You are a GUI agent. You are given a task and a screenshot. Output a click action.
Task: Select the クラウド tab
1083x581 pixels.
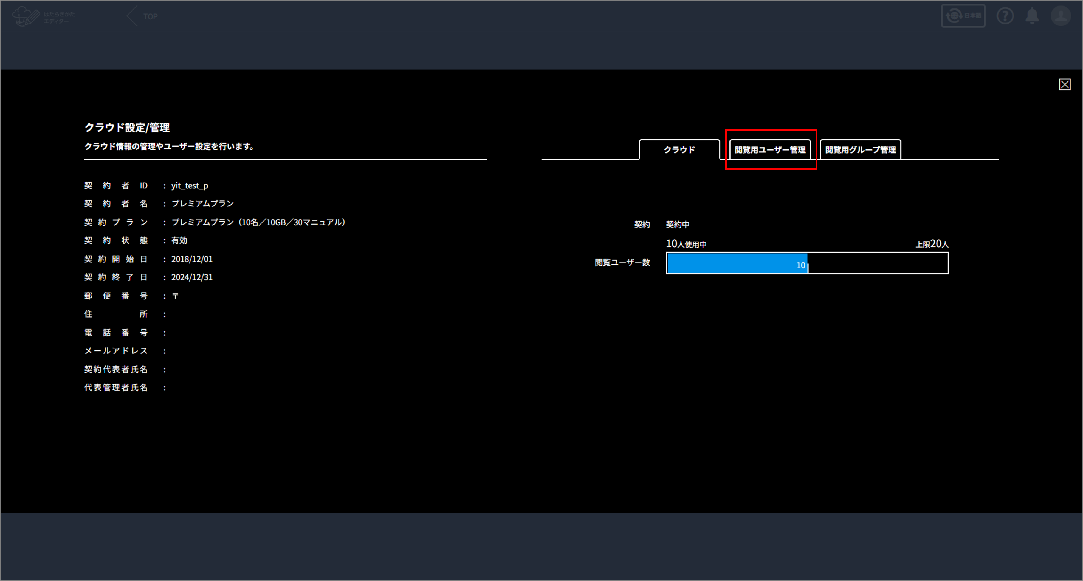coord(679,150)
